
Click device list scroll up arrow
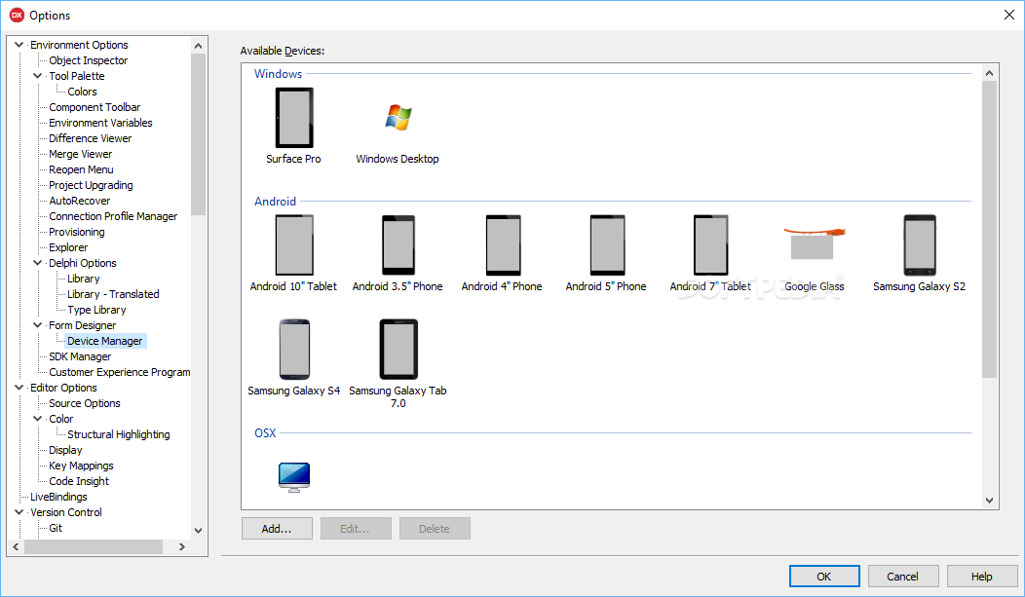click(989, 73)
